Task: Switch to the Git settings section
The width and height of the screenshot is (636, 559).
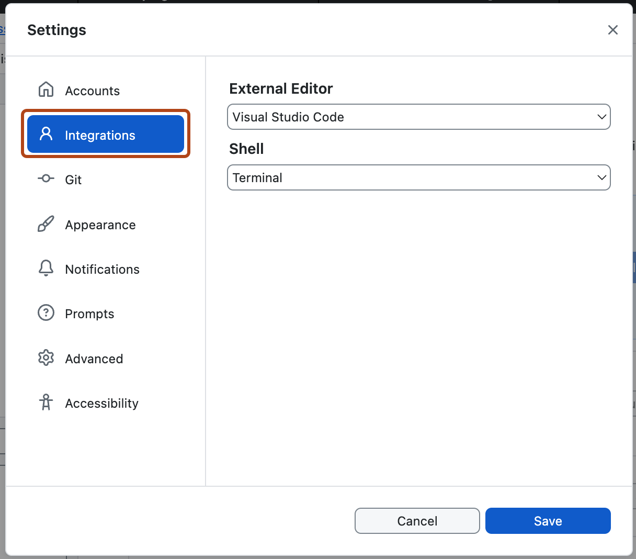Action: tap(73, 179)
